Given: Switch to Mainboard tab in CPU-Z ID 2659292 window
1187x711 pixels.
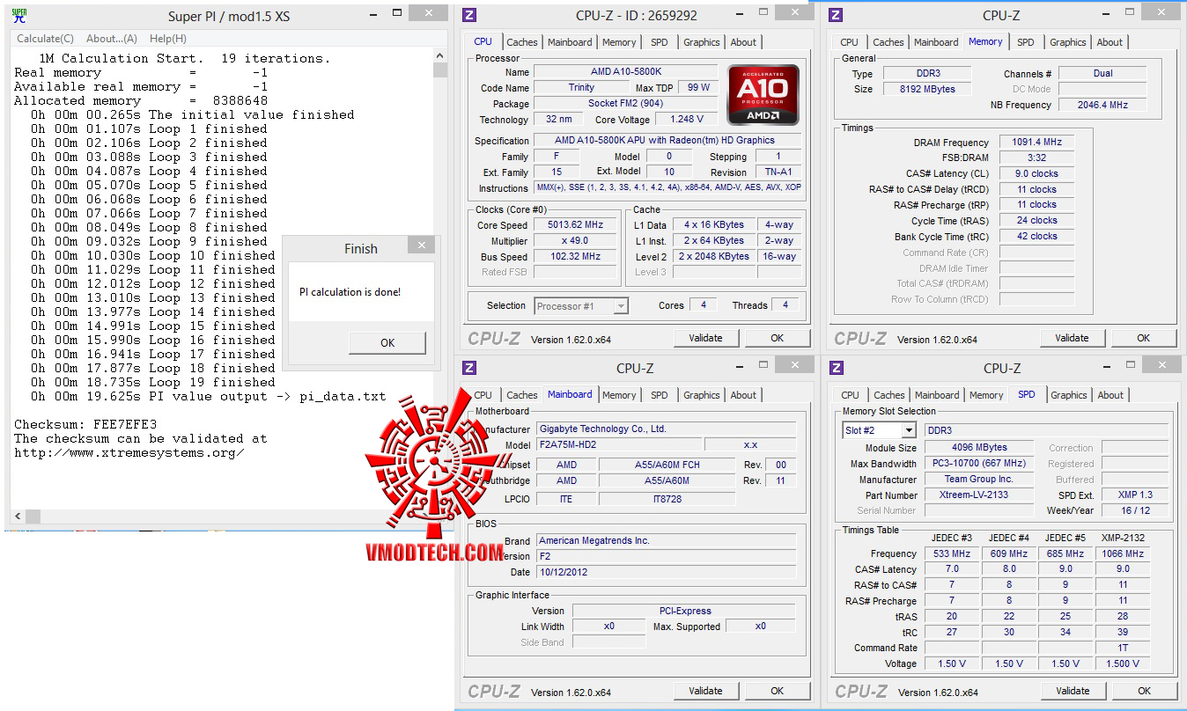Looking at the screenshot, I should [x=570, y=42].
